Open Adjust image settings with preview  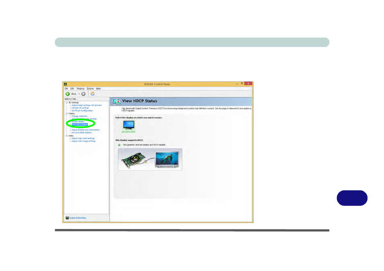(87, 105)
